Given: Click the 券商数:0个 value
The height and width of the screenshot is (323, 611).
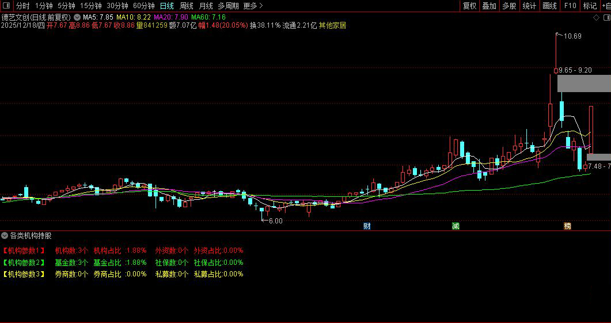Looking at the screenshot, I should point(72,274).
